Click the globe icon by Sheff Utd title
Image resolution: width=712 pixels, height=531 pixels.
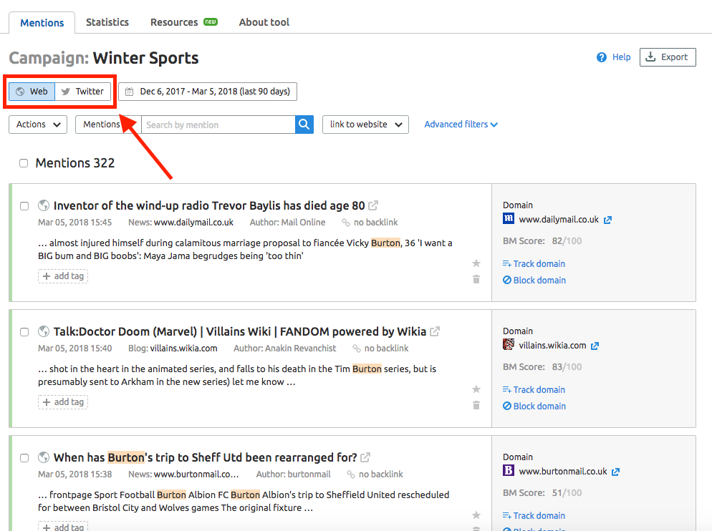click(44, 457)
